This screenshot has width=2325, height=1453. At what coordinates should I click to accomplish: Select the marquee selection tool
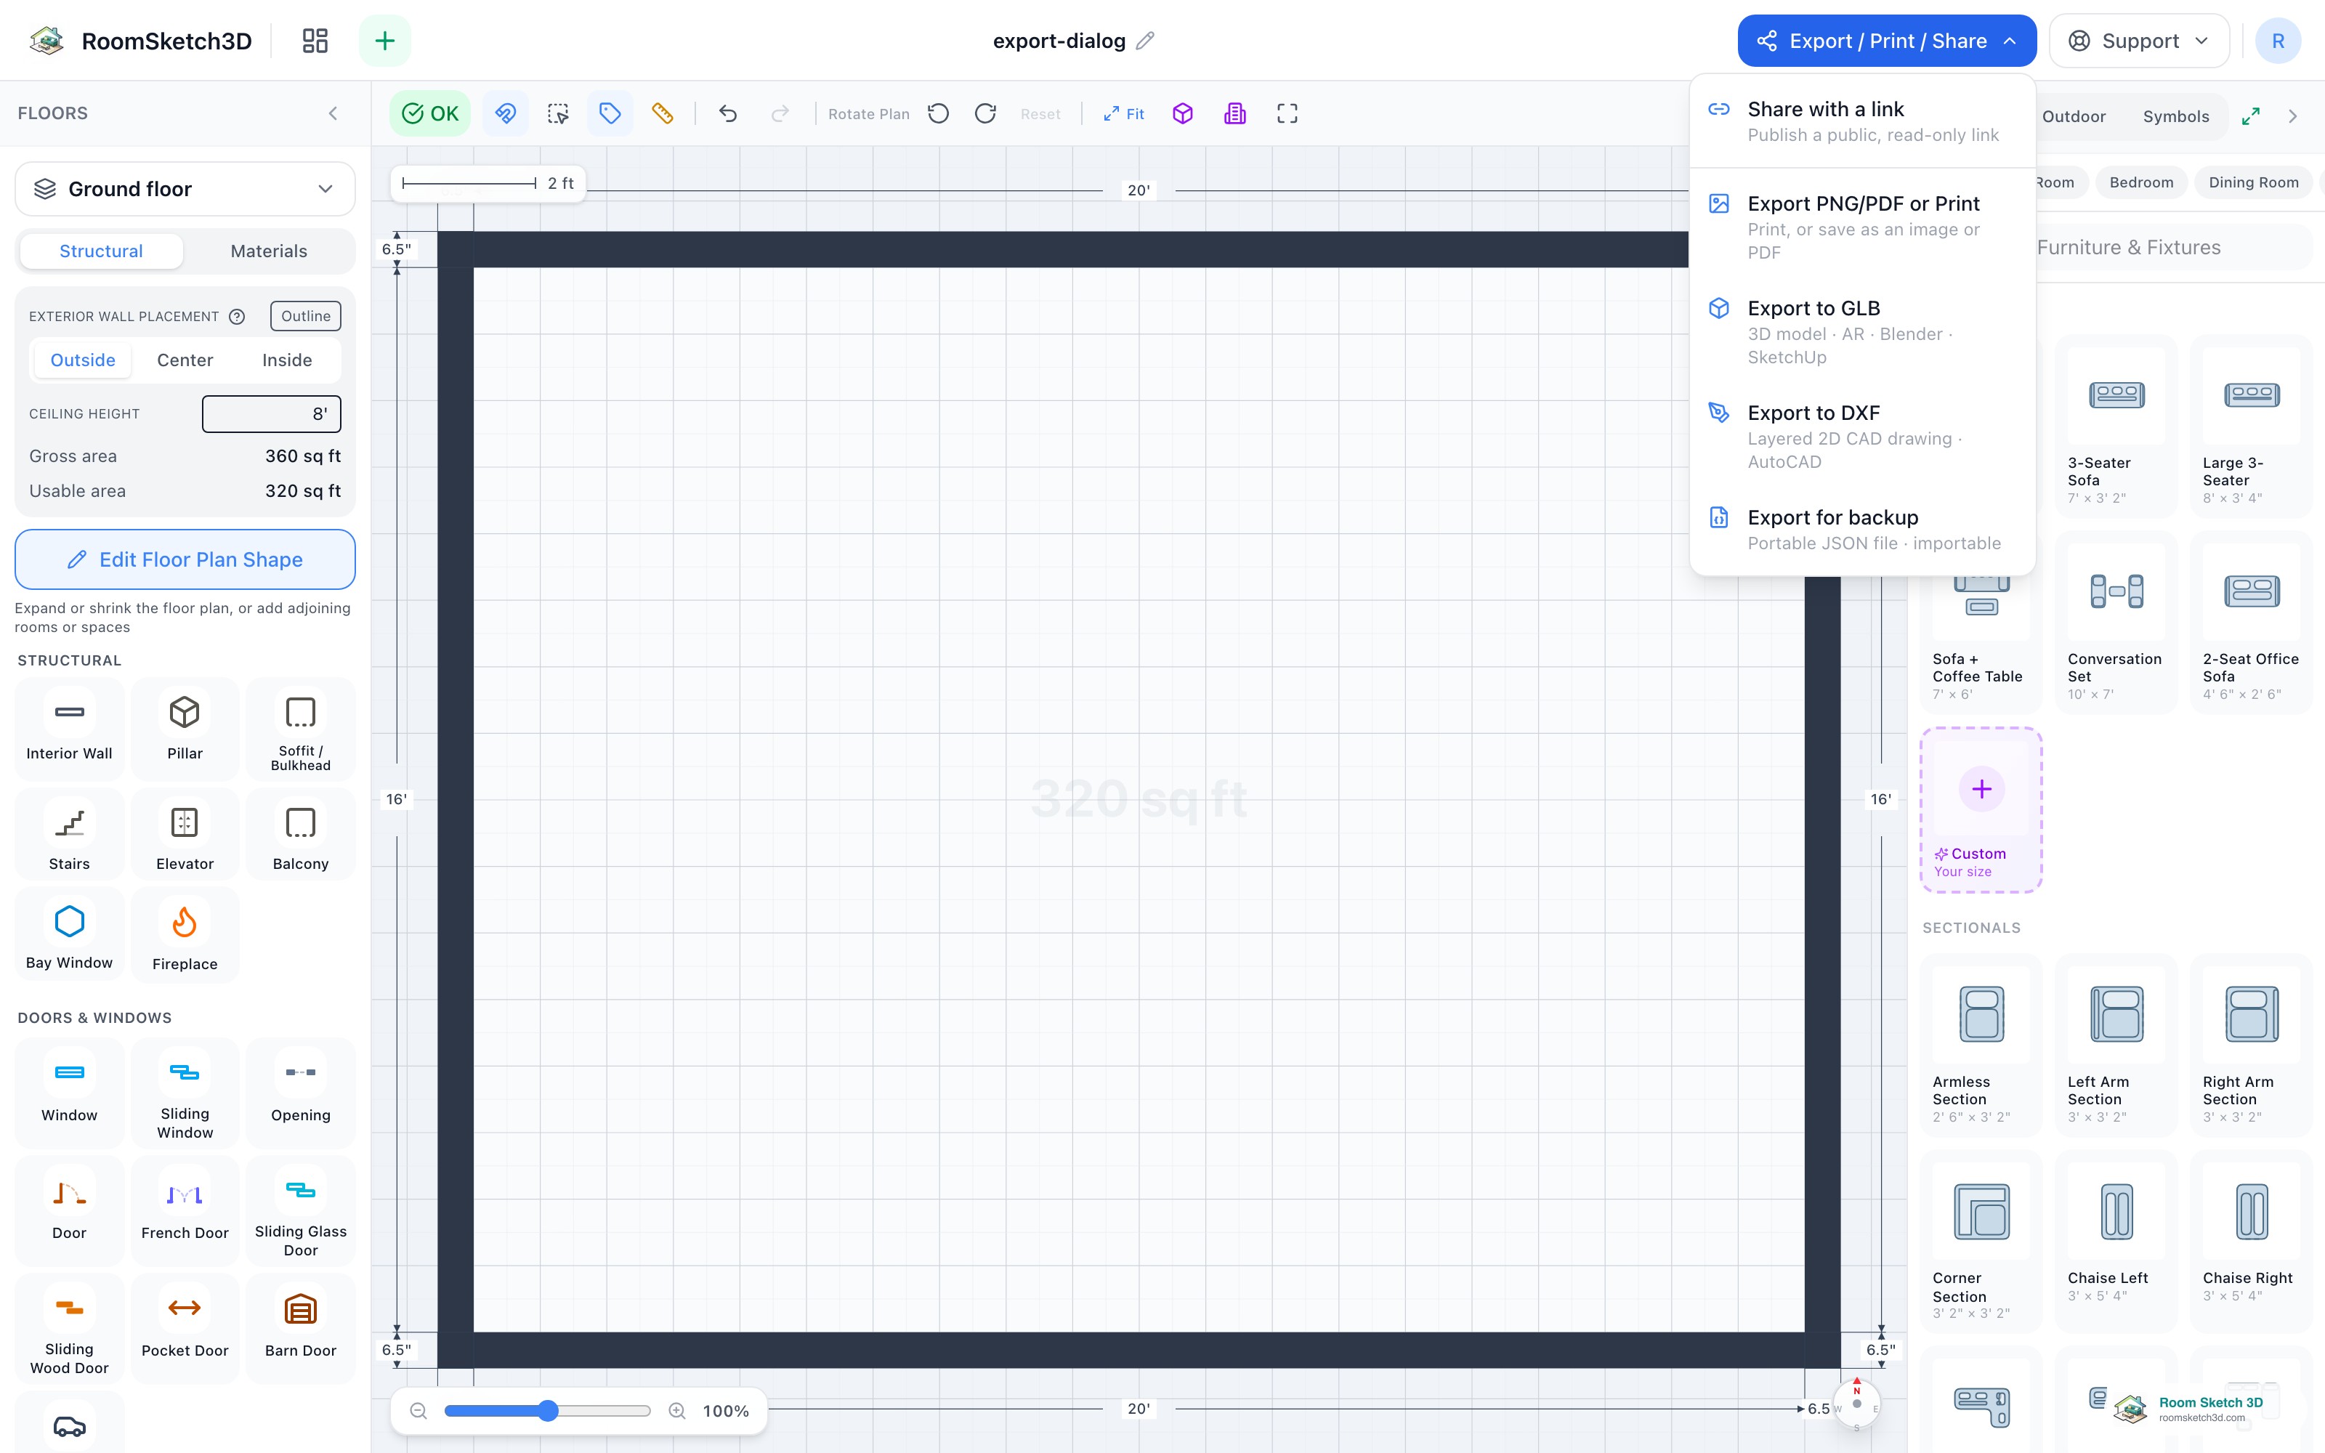coord(558,113)
